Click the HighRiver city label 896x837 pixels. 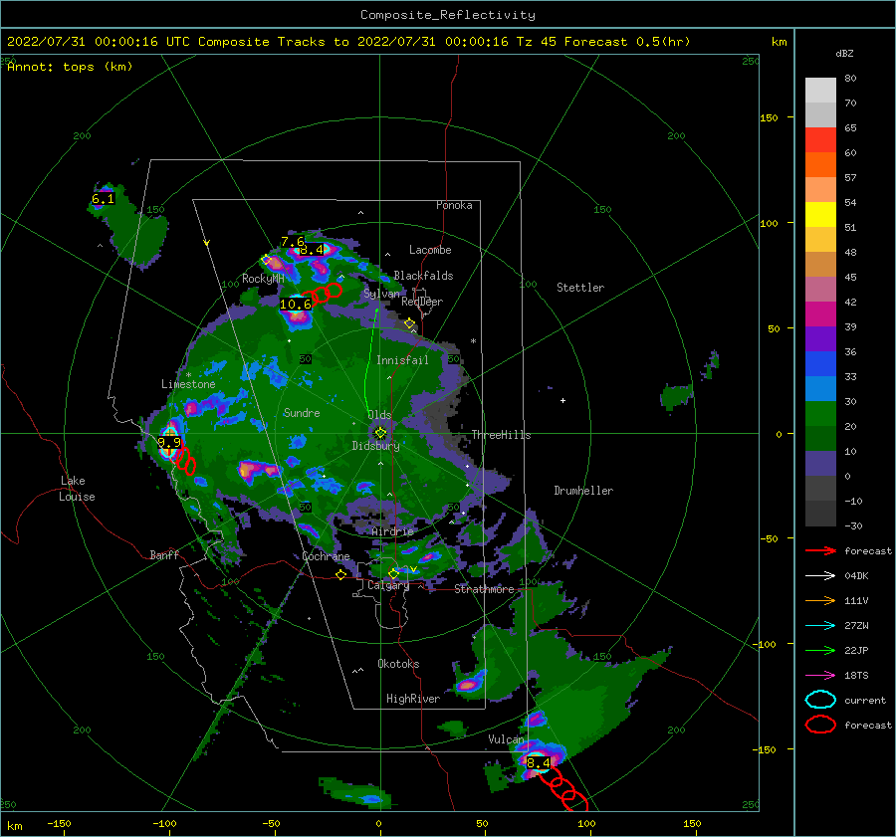tap(413, 699)
